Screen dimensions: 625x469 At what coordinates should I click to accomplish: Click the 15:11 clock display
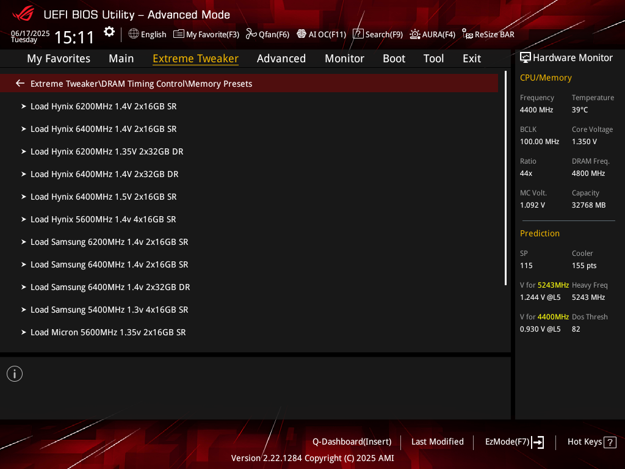click(x=74, y=37)
